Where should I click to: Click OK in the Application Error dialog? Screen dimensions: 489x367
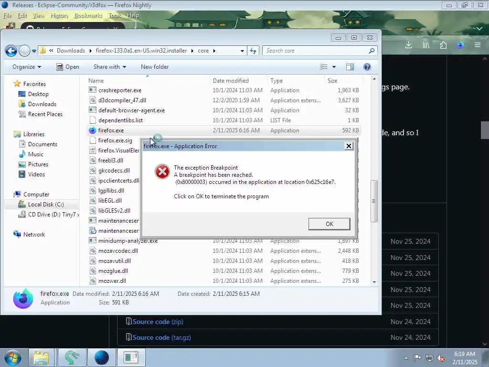330,224
